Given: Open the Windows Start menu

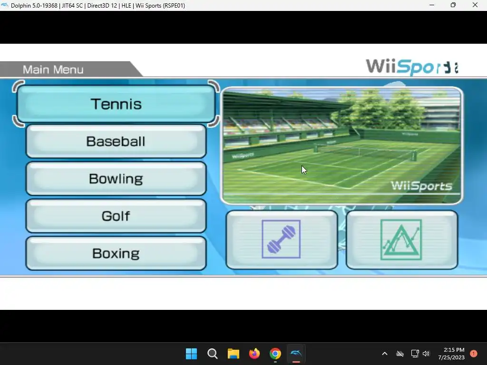Looking at the screenshot, I should click(191, 354).
